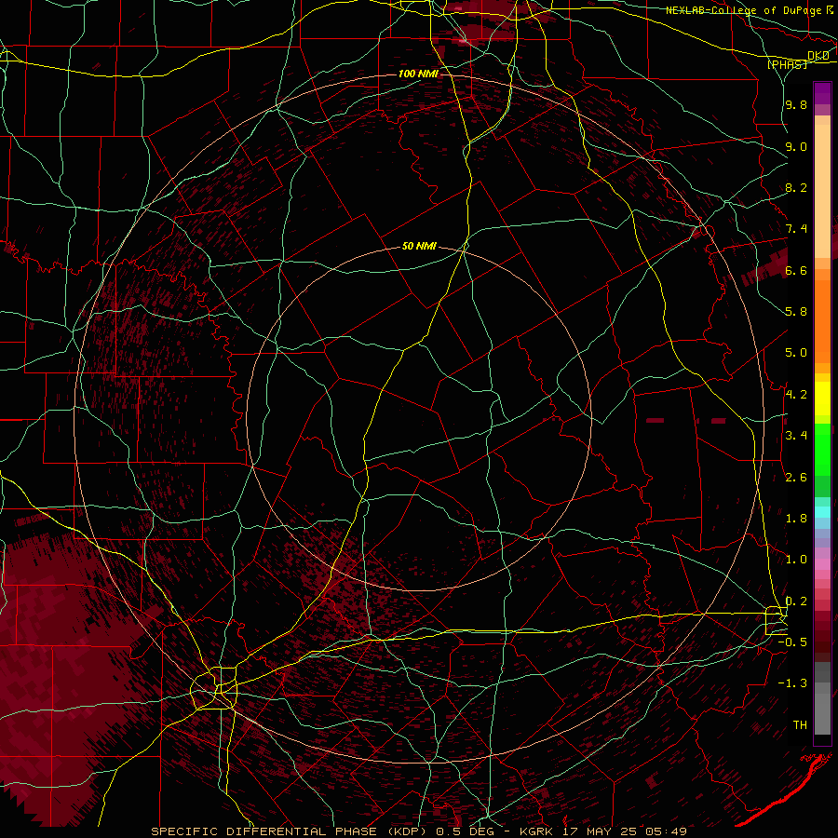The width and height of the screenshot is (838, 838).
Task: Click the 5.8 legend value
Action: pyautogui.click(x=796, y=312)
